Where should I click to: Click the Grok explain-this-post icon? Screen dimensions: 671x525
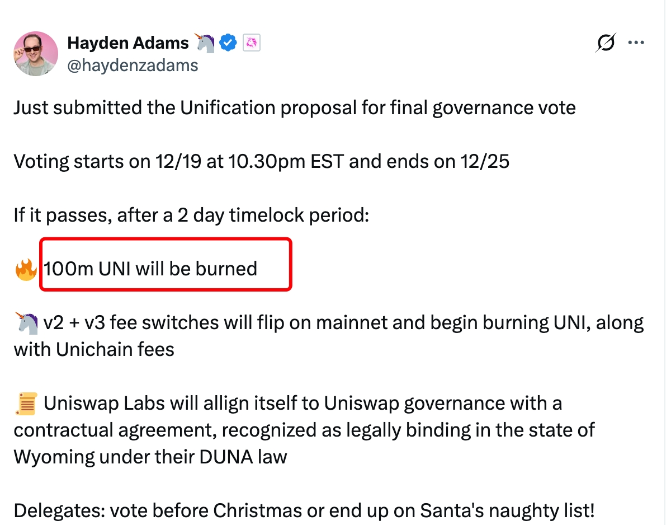click(606, 43)
